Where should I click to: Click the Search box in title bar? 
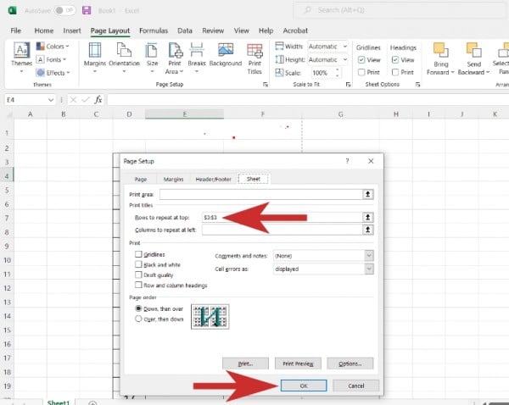401,10
